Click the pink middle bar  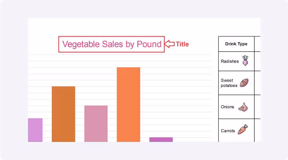coord(96,124)
